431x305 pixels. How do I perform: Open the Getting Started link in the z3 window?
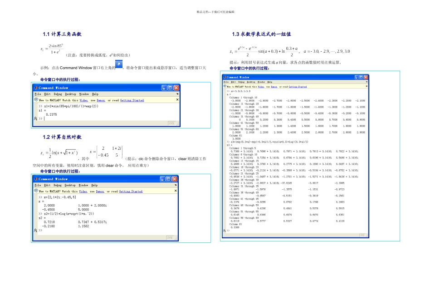click(x=298, y=87)
